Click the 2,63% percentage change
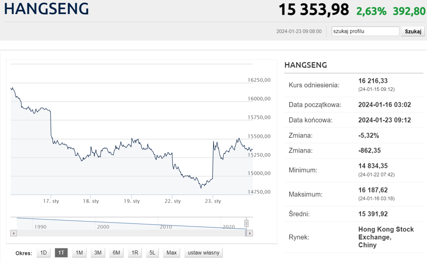Screen dimensions: 427x262 click(x=371, y=11)
